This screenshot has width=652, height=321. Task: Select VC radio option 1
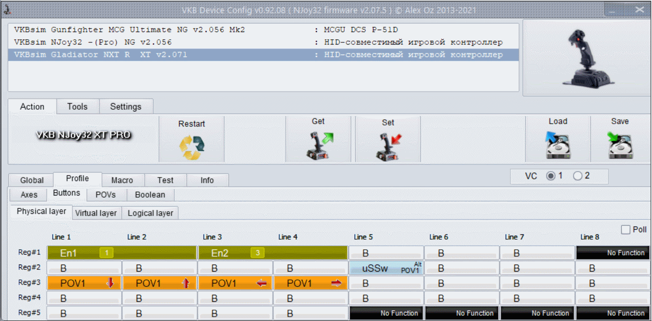click(550, 176)
